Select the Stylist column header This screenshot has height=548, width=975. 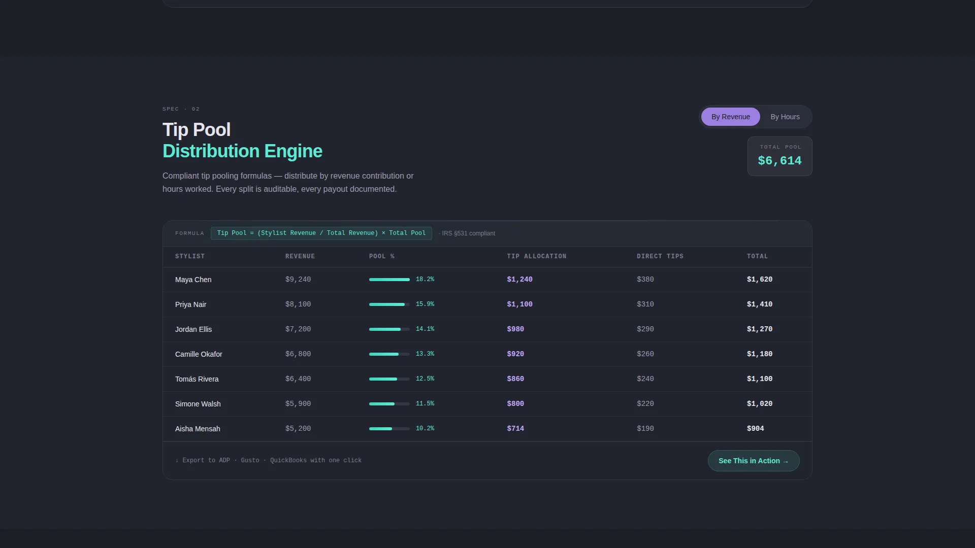point(190,256)
